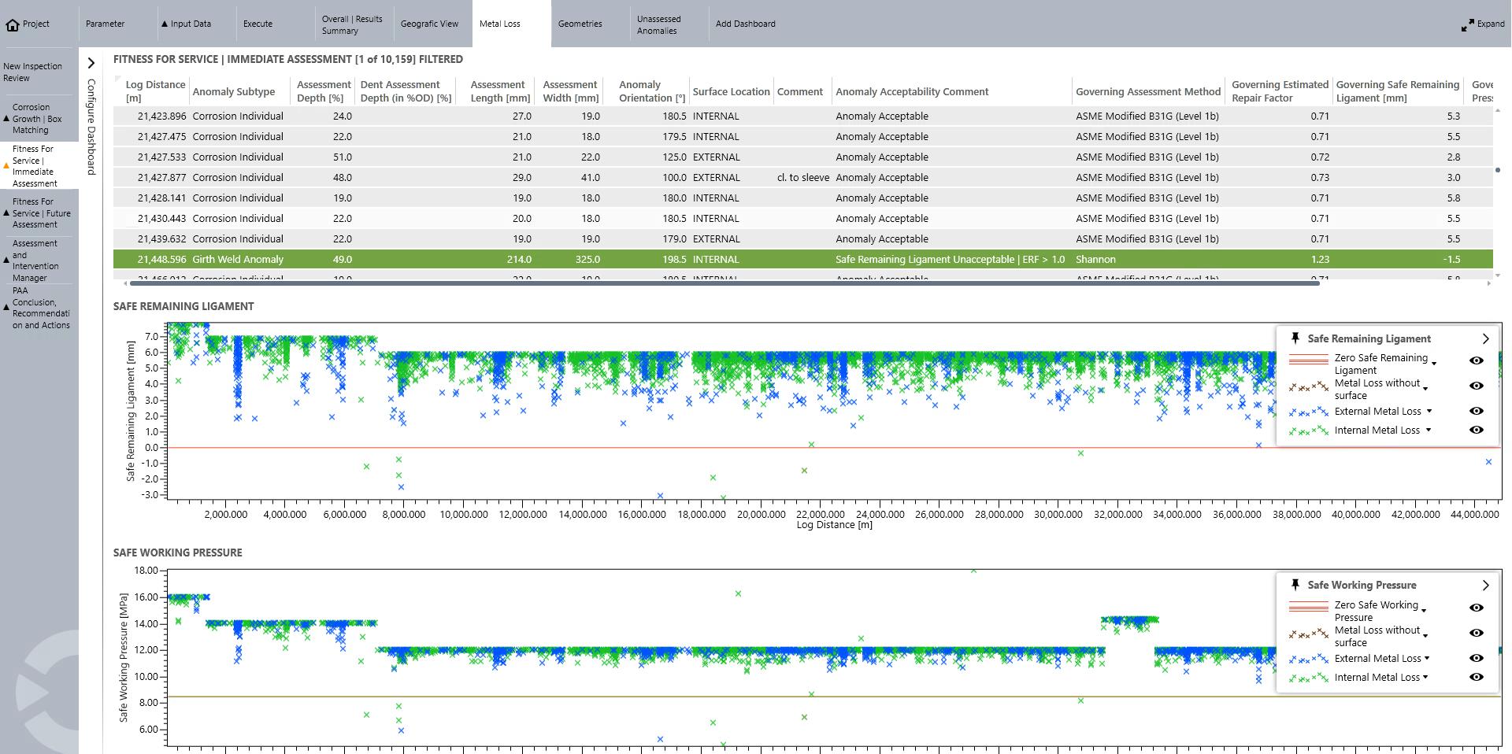This screenshot has width=1512, height=754.
Task: Click Add Dashboard
Action: point(745,24)
